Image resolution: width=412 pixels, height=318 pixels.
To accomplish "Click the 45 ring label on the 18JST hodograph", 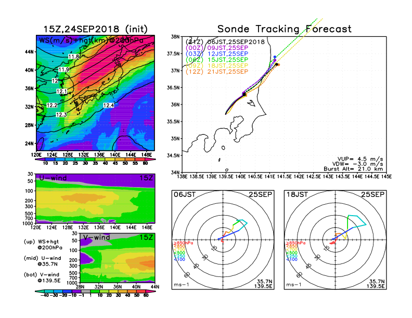I will click(x=308, y=267).
